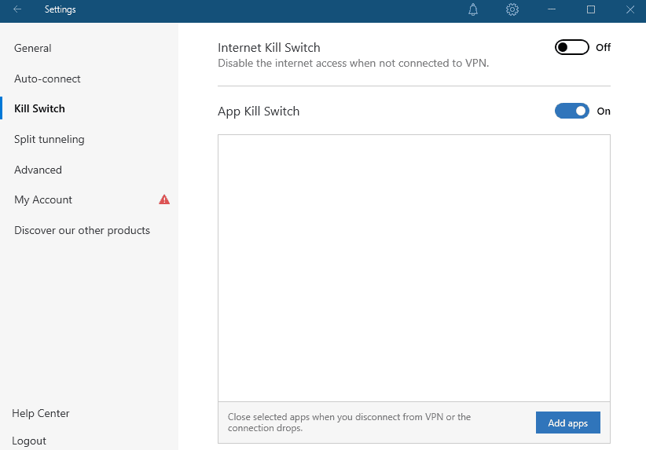
Task: Select Kill Switch in the sidebar
Action: tap(39, 108)
